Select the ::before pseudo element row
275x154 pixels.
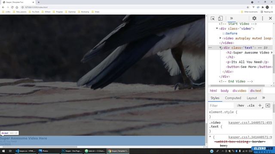(230, 33)
